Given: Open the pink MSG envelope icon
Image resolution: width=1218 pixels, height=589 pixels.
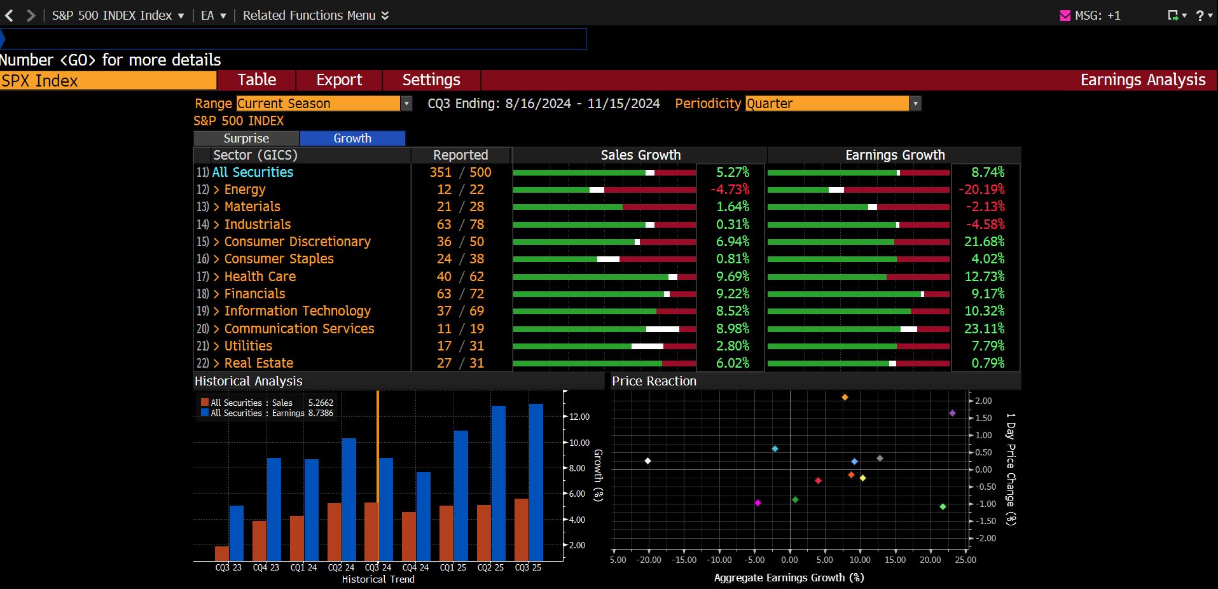Looking at the screenshot, I should point(1065,15).
